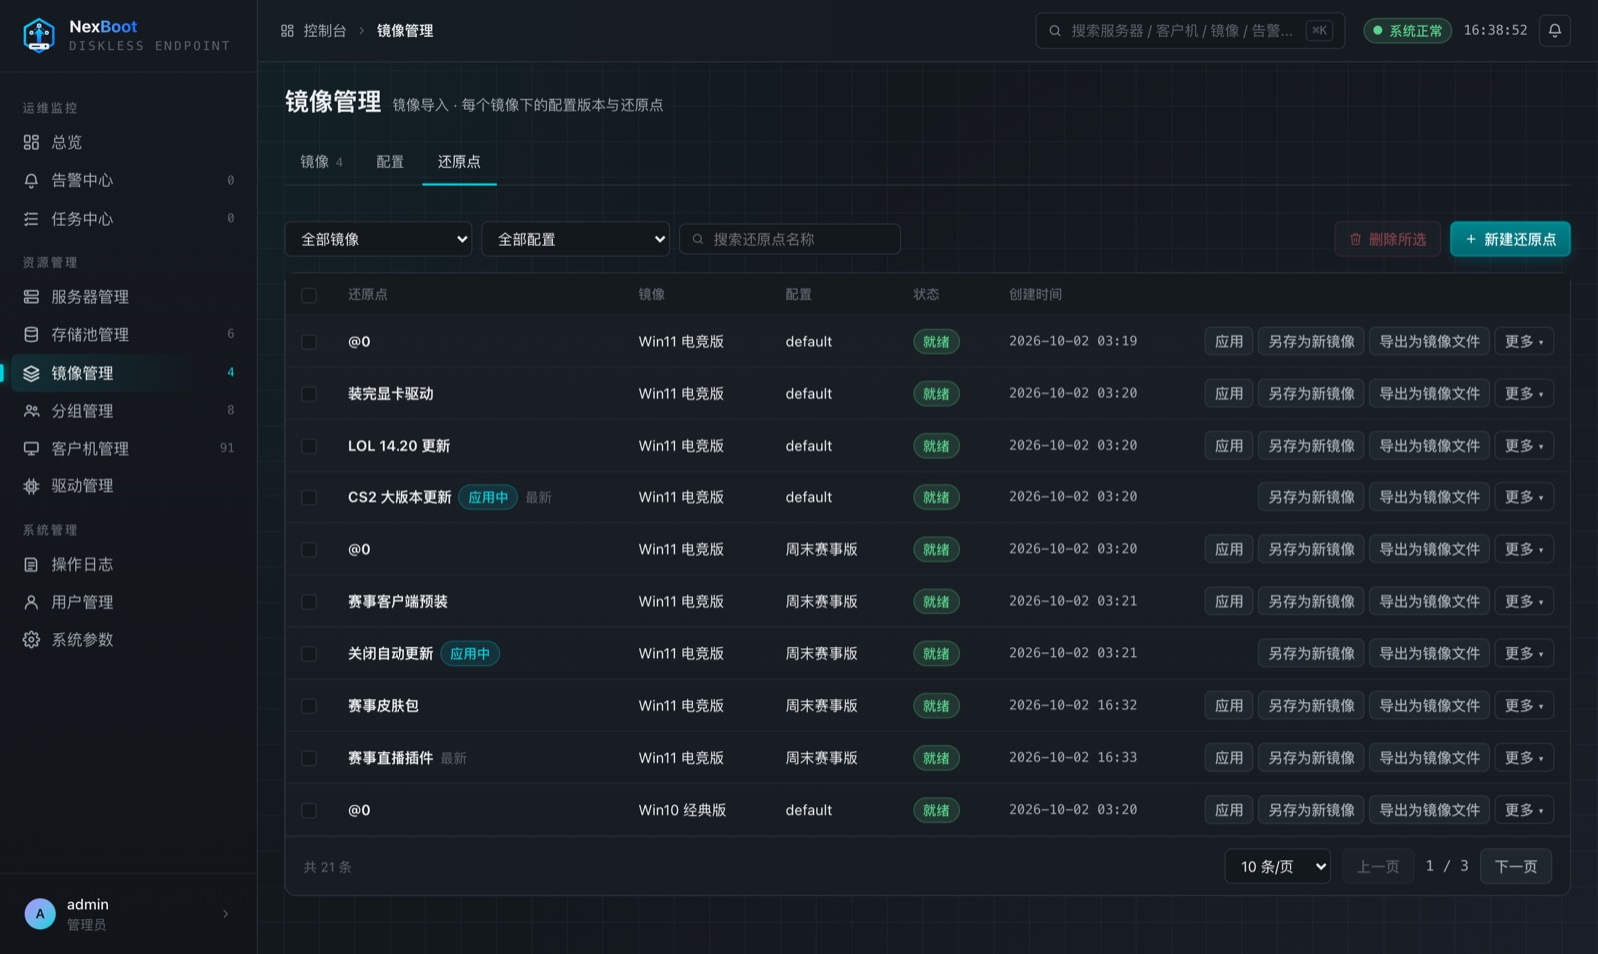Open 服务器管理 menu item

tap(128, 297)
